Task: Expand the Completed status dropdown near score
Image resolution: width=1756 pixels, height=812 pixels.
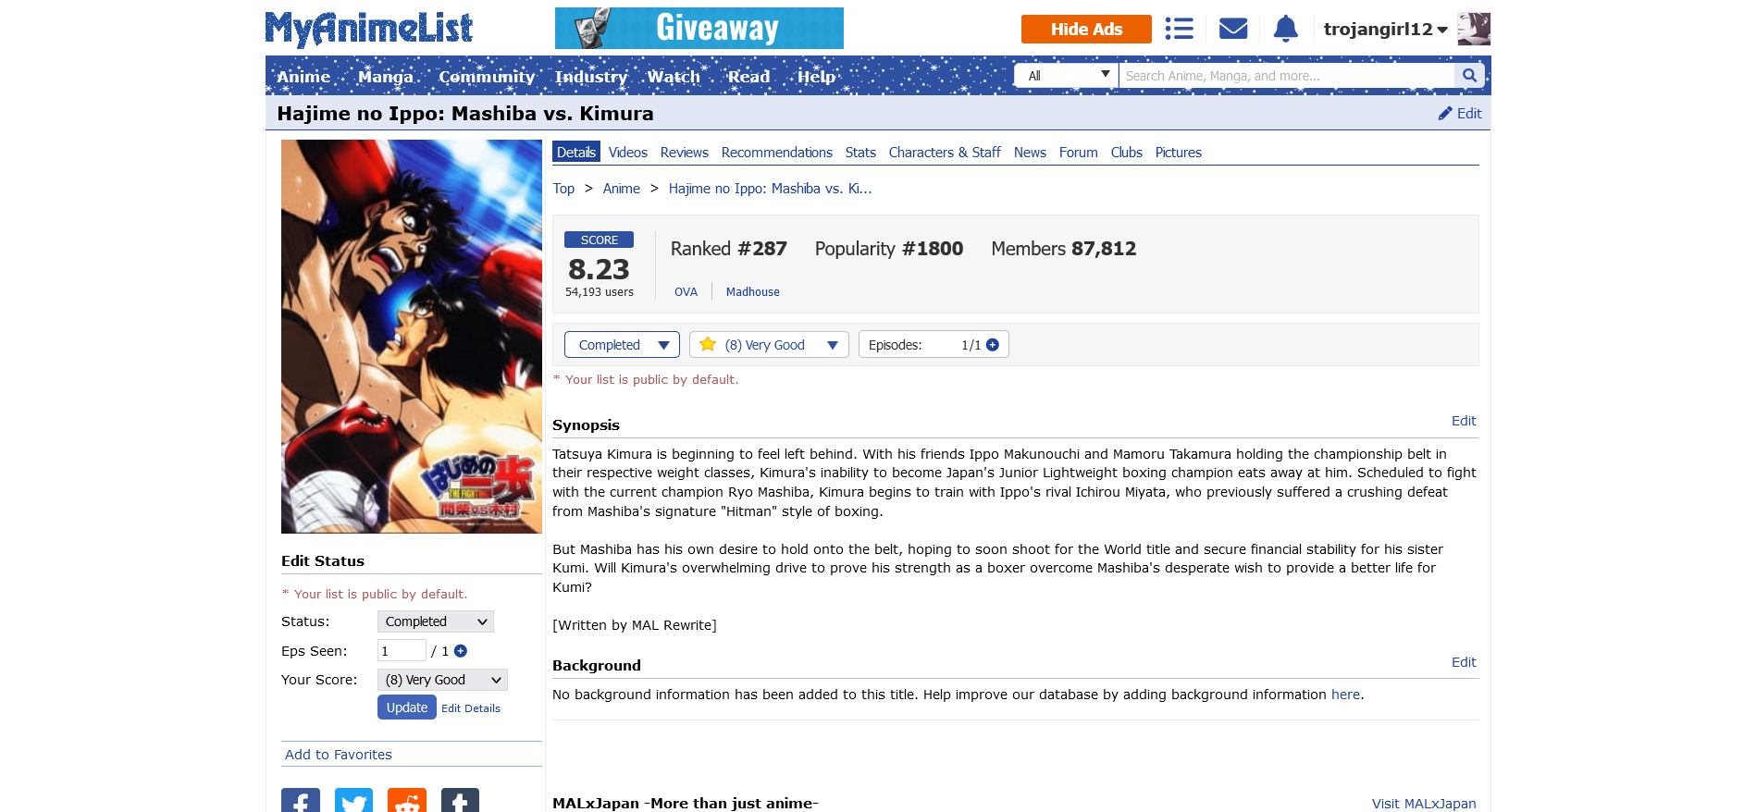Action: click(x=622, y=345)
